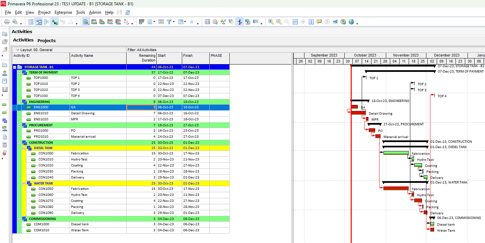Click the Zoom In magnifier icon
Screen dimensions: 485x243
271,22
